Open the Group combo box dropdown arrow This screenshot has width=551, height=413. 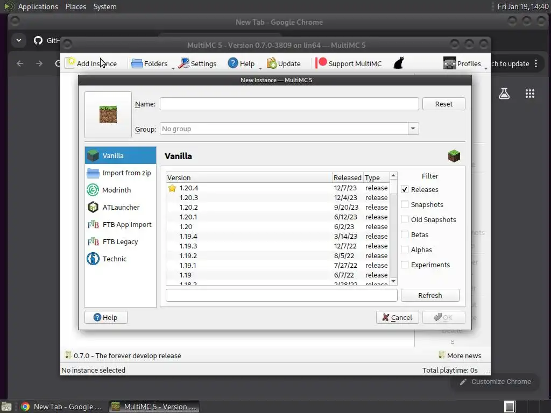coord(413,129)
